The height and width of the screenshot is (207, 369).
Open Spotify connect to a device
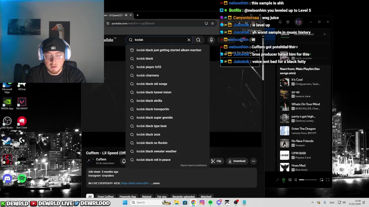290,180
